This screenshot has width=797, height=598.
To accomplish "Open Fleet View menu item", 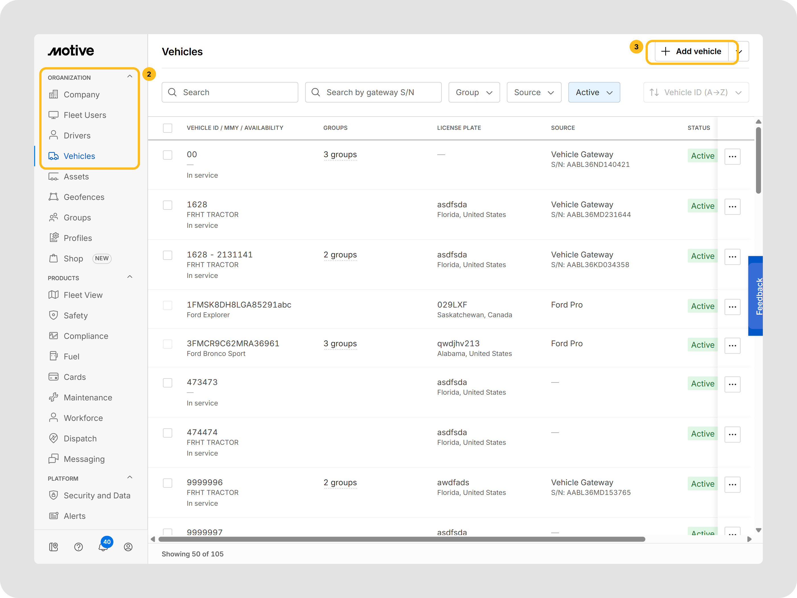I will click(x=83, y=295).
